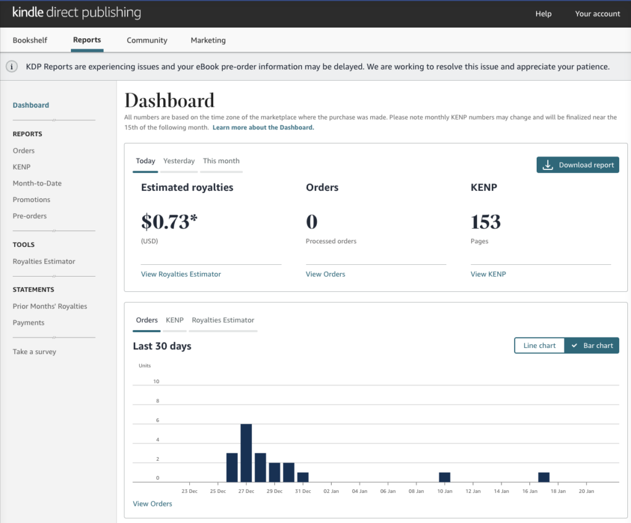Select the Bar chart toggle

(x=592, y=346)
